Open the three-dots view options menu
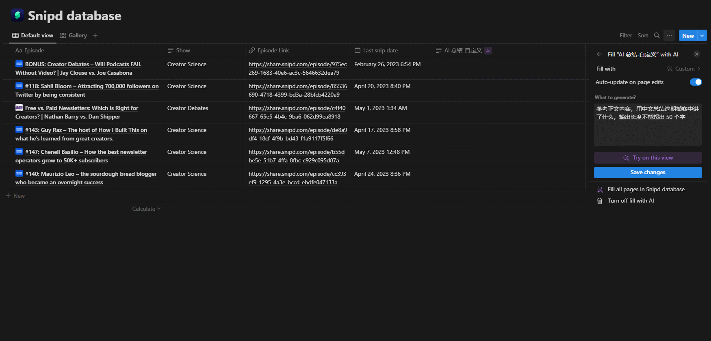Screen dimensions: 711x341 pos(669,35)
